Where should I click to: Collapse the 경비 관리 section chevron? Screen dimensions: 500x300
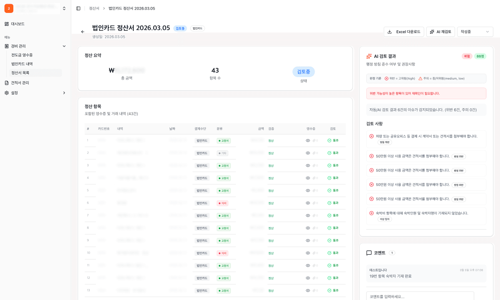coord(65,46)
